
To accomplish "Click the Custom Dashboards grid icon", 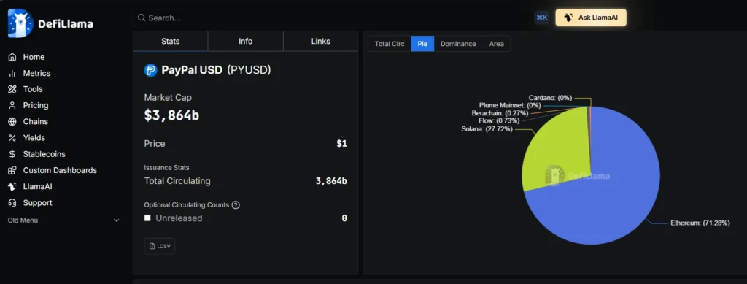I will click(x=13, y=170).
